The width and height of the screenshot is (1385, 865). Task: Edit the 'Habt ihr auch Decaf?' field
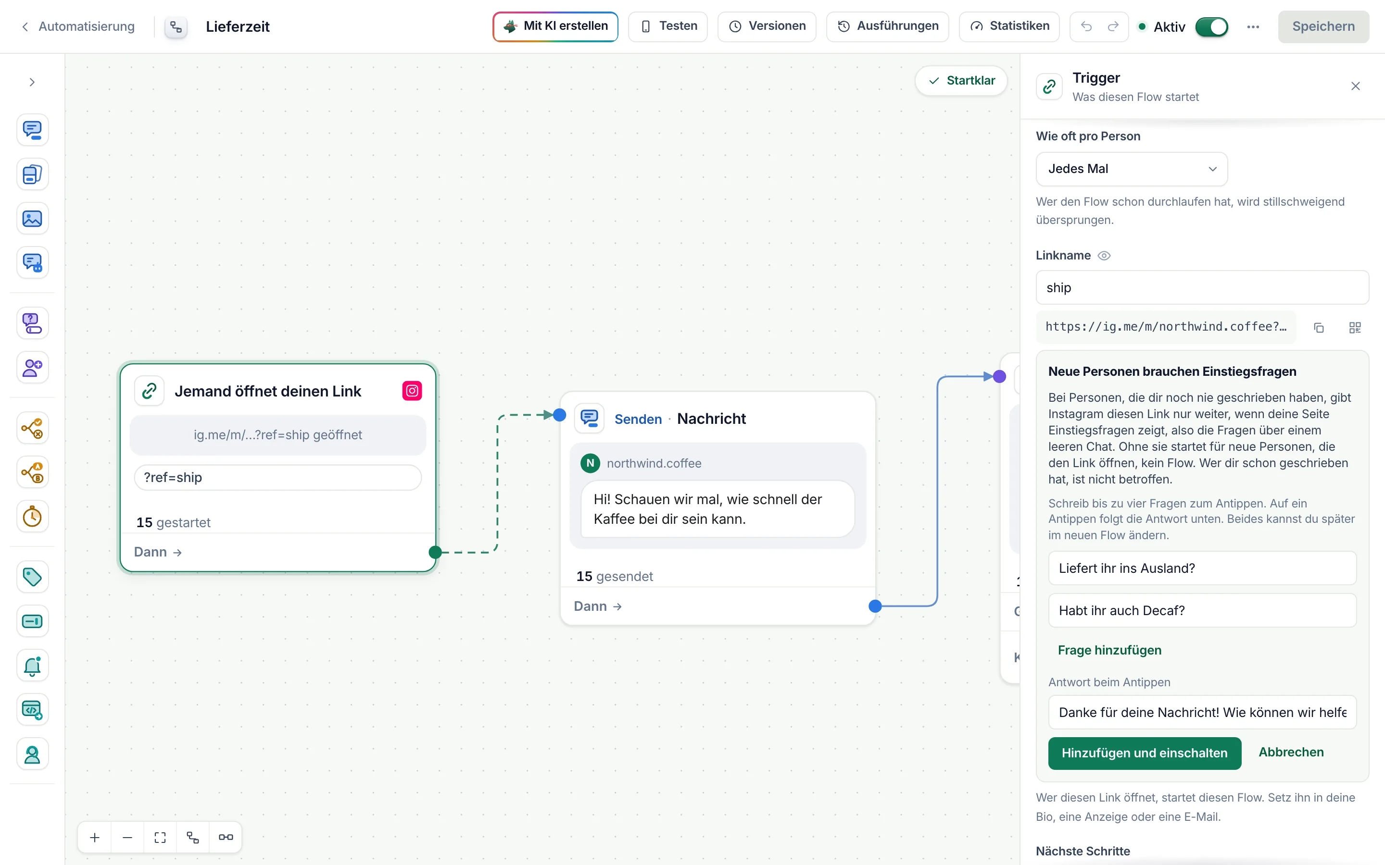1202,610
